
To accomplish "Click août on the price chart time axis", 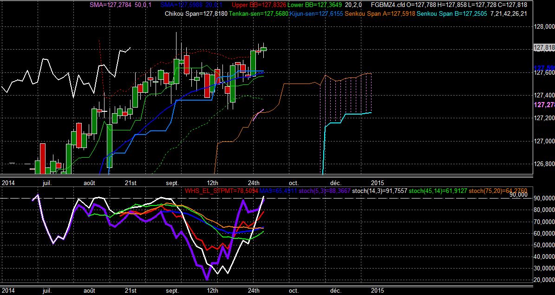I will coord(90,183).
